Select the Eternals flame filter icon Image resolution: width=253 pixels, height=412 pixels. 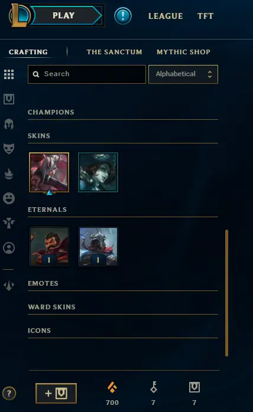tap(9, 174)
